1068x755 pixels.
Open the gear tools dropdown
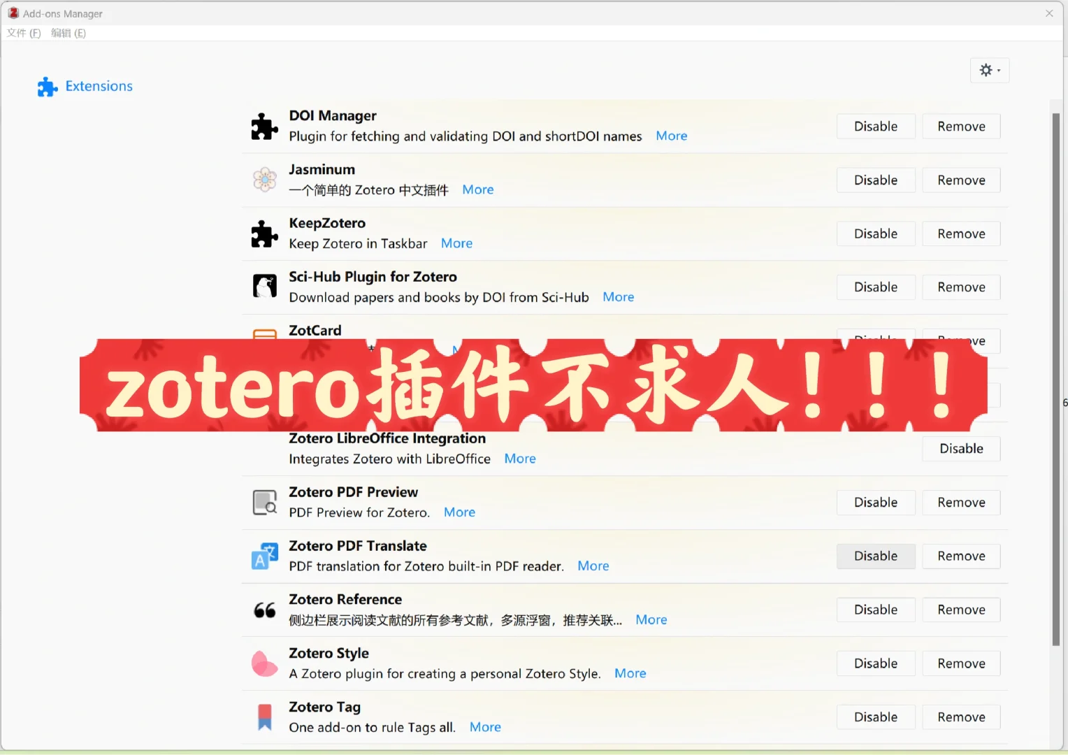pos(989,70)
